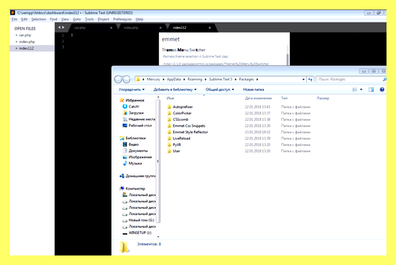This screenshot has width=396, height=265.
Task: Close the index112 tab via its dot
Action: pyautogui.click(x=210, y=28)
